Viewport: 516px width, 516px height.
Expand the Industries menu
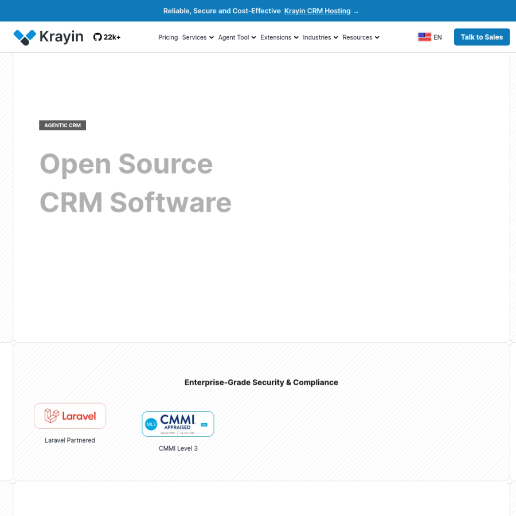320,37
